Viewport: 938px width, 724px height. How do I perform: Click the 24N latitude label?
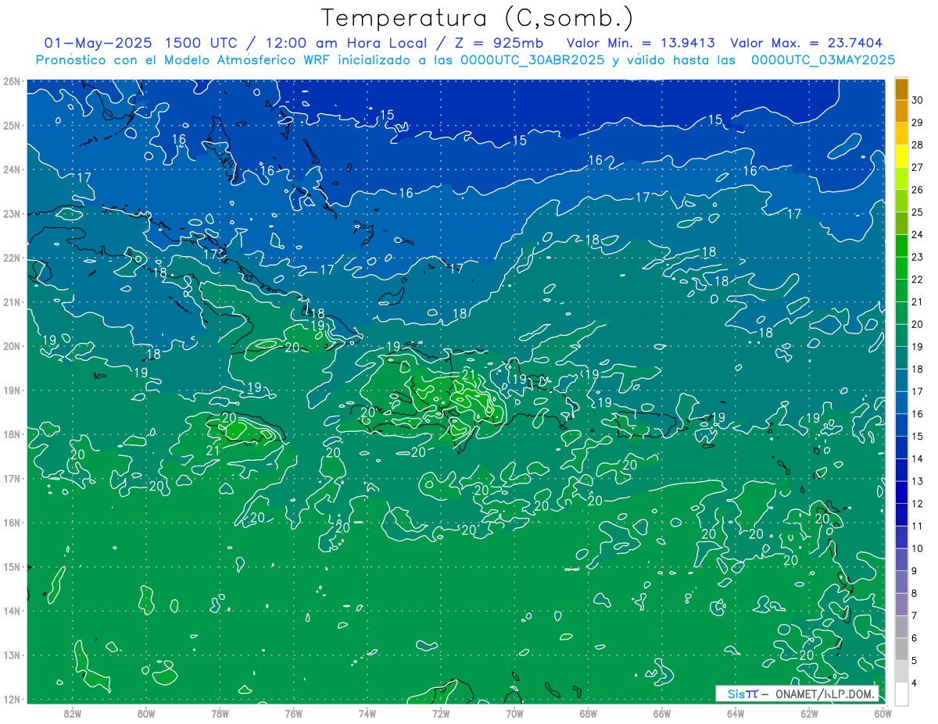pos(11,169)
